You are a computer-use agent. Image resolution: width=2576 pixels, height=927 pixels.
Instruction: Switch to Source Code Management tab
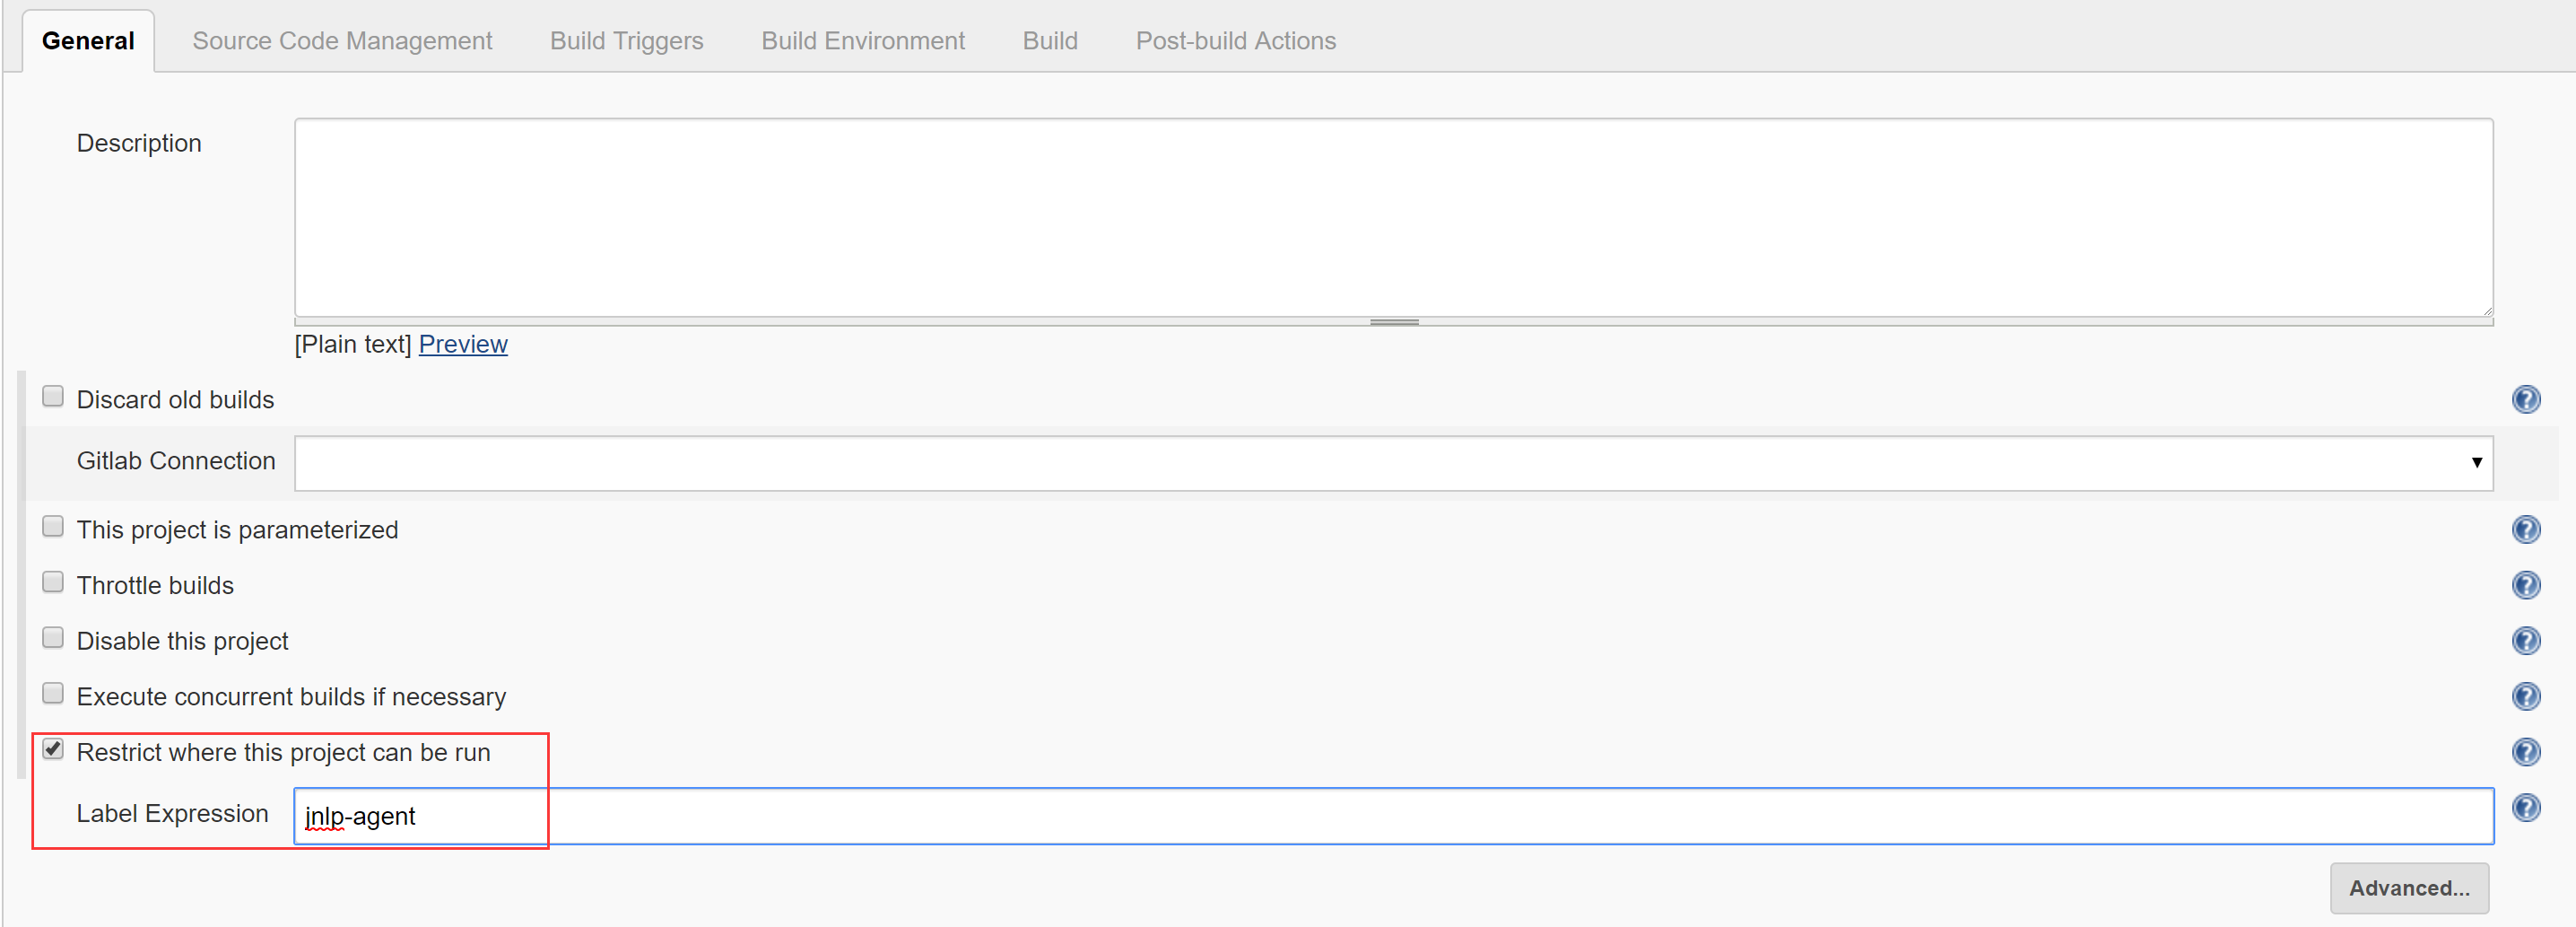coord(342,41)
